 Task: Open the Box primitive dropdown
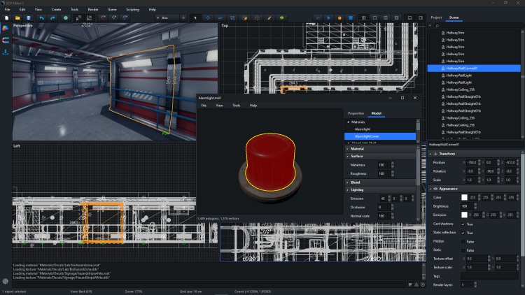point(167,17)
